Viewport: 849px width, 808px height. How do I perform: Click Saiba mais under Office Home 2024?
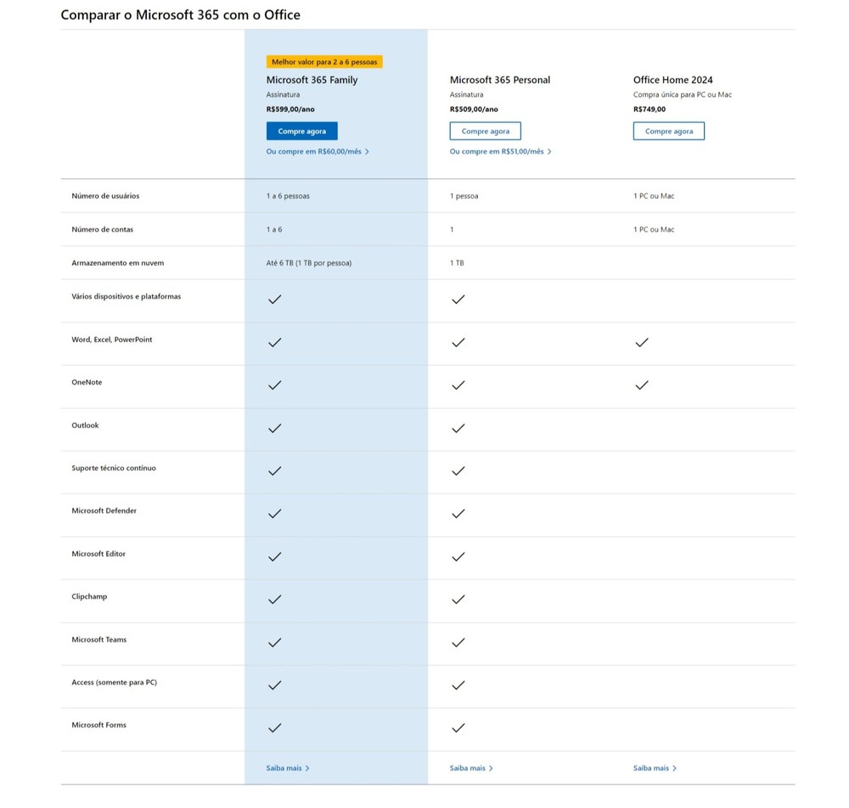point(655,768)
